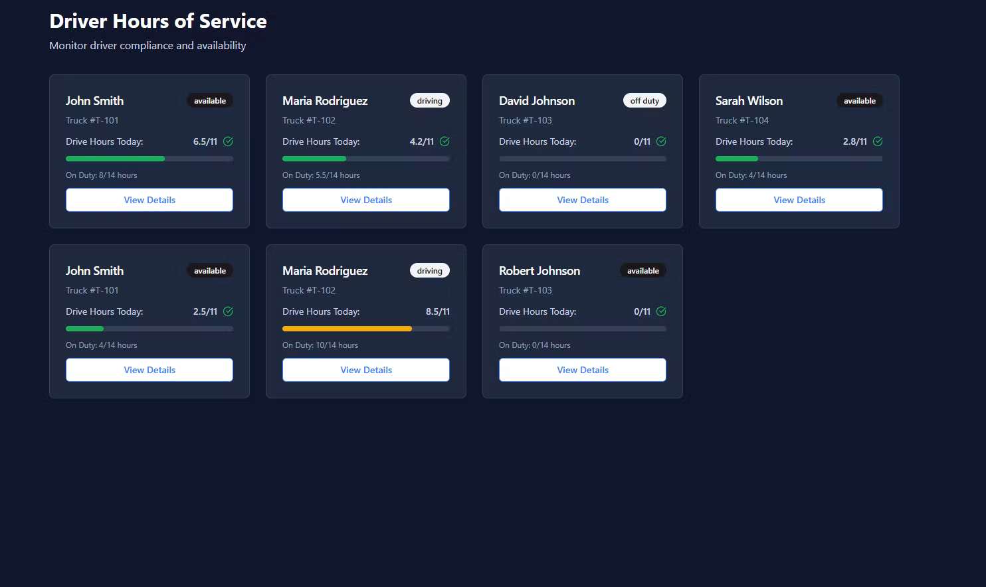The width and height of the screenshot is (986, 587).
Task: Open Robert Johnson's View Details button
Action: [x=583, y=370]
